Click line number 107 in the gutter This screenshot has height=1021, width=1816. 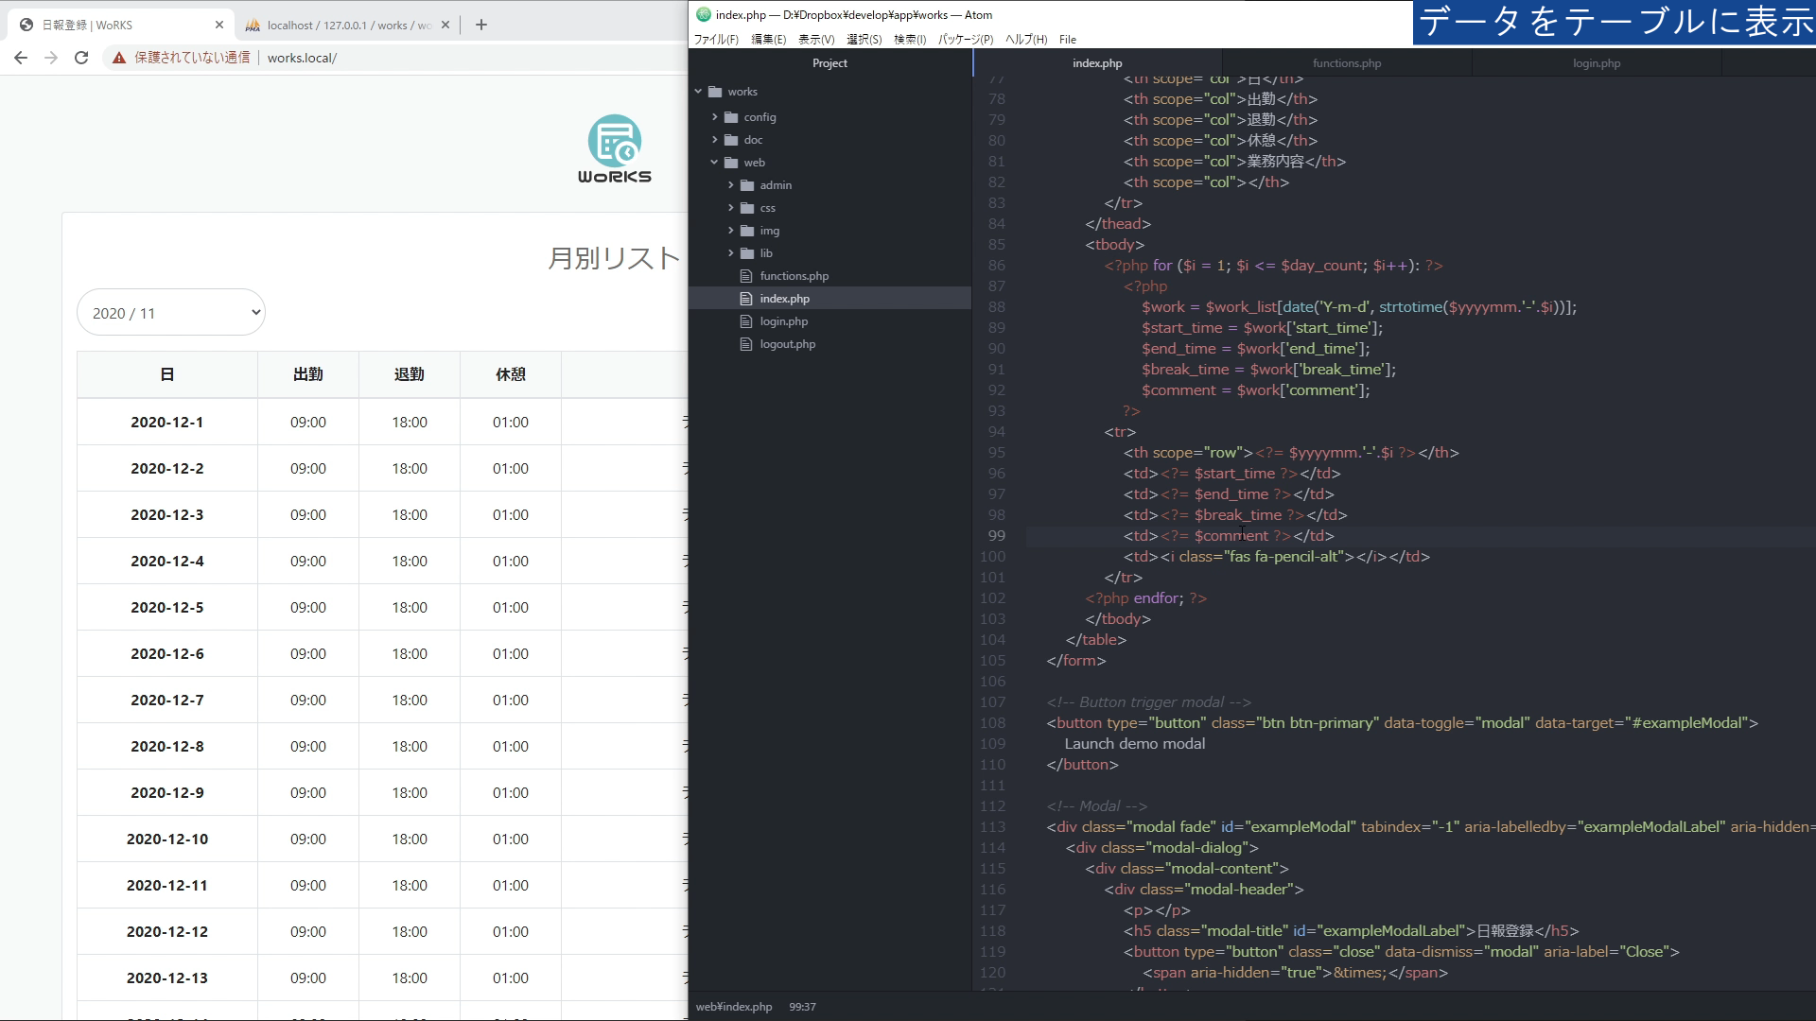click(x=992, y=702)
